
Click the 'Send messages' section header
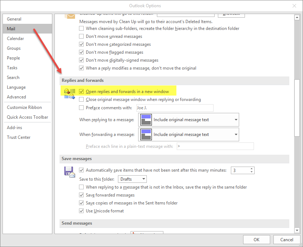(x=174, y=223)
